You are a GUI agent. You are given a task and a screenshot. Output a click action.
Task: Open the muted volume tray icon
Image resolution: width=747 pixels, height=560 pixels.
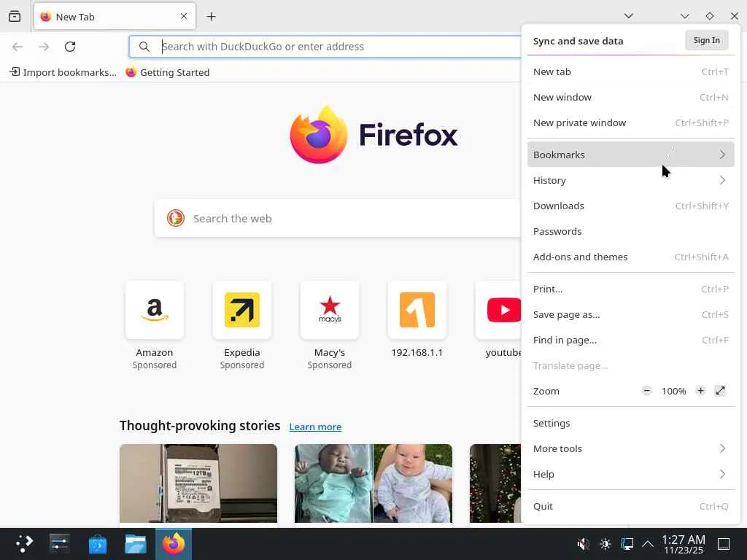pos(583,544)
